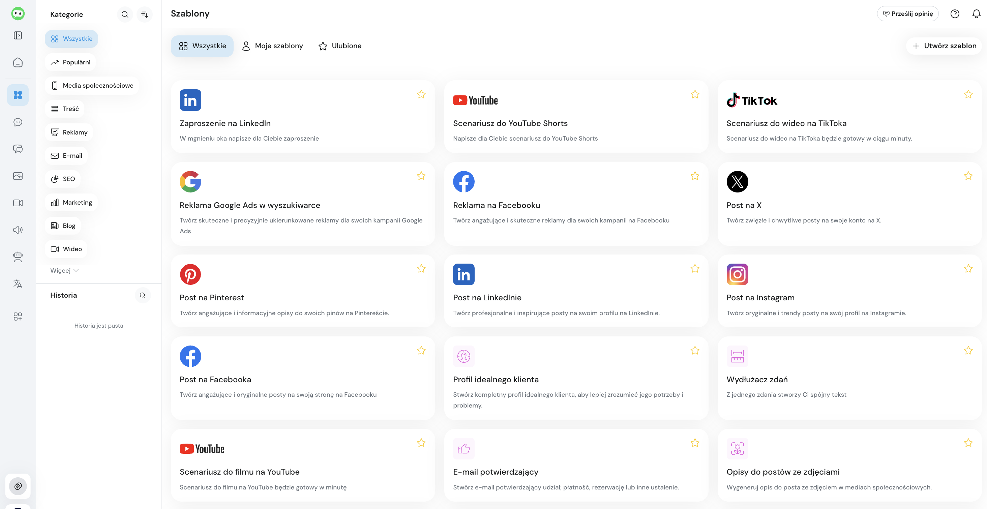Open the add apps grid icon

coord(18,317)
